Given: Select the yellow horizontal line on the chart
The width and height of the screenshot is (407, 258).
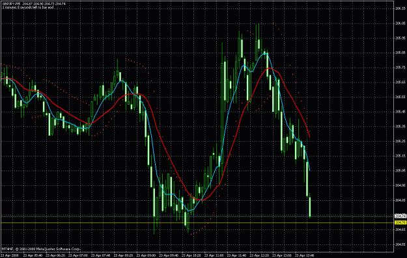Looking at the screenshot, I should coord(197,223).
